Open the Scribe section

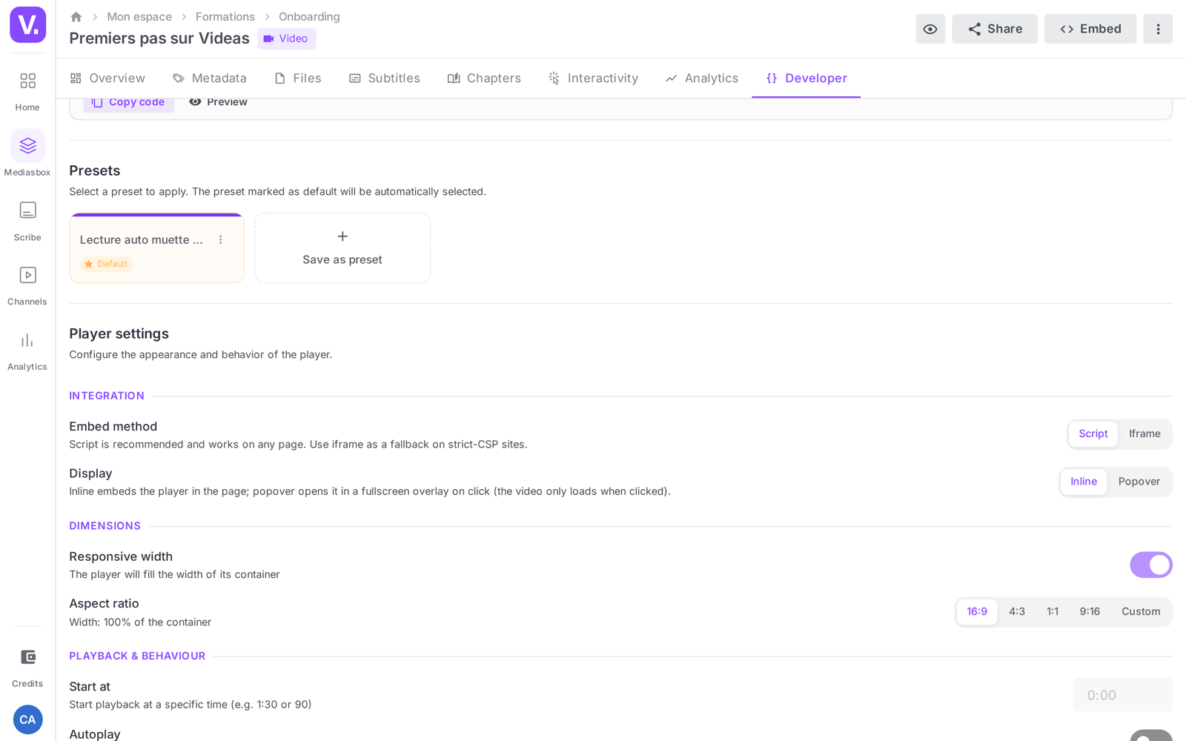27,221
